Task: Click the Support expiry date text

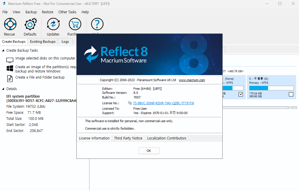Action: (160, 113)
